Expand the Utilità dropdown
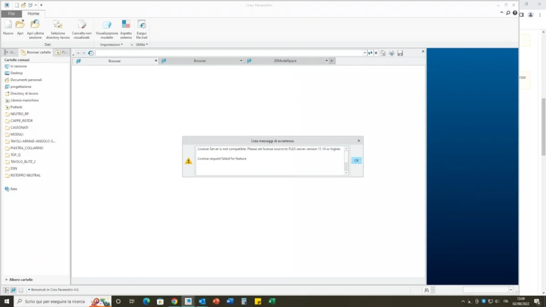The image size is (546, 307). (x=142, y=44)
